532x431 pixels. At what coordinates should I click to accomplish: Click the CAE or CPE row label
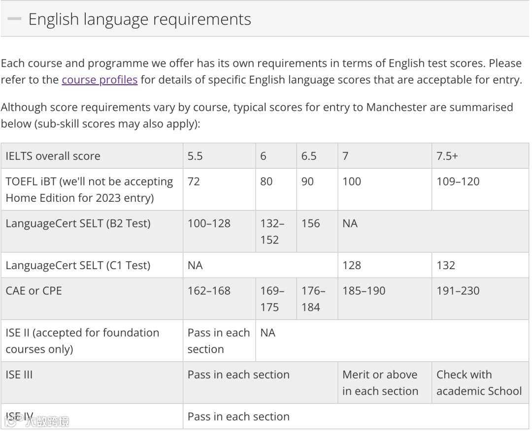(34, 291)
